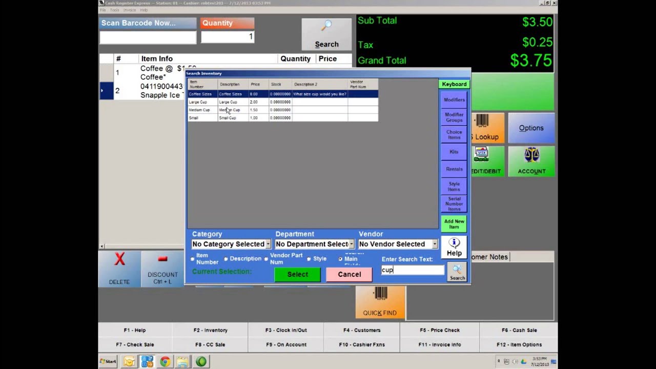Select Style search radio button
Viewport: 656px width, 369px height.
(309, 259)
